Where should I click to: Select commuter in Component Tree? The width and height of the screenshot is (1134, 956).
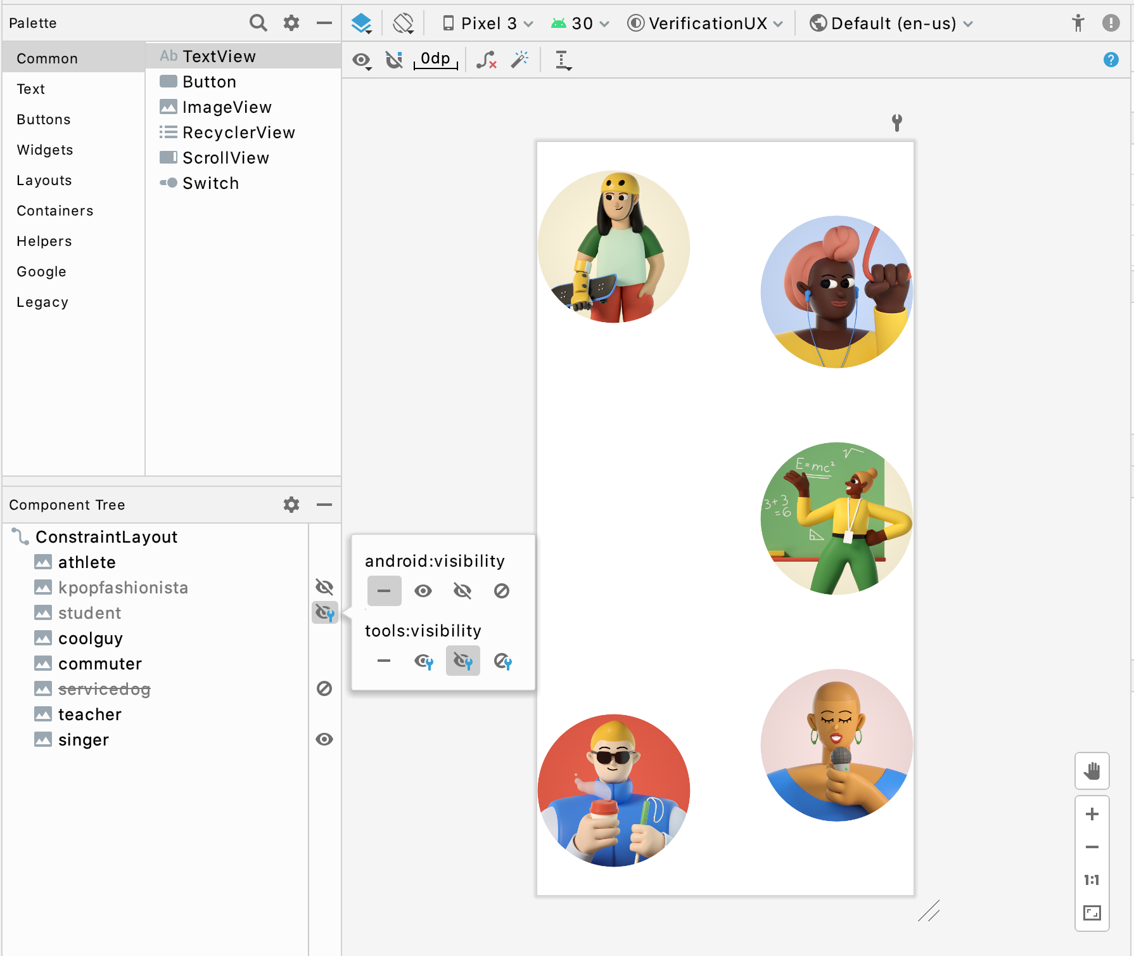(156, 664)
